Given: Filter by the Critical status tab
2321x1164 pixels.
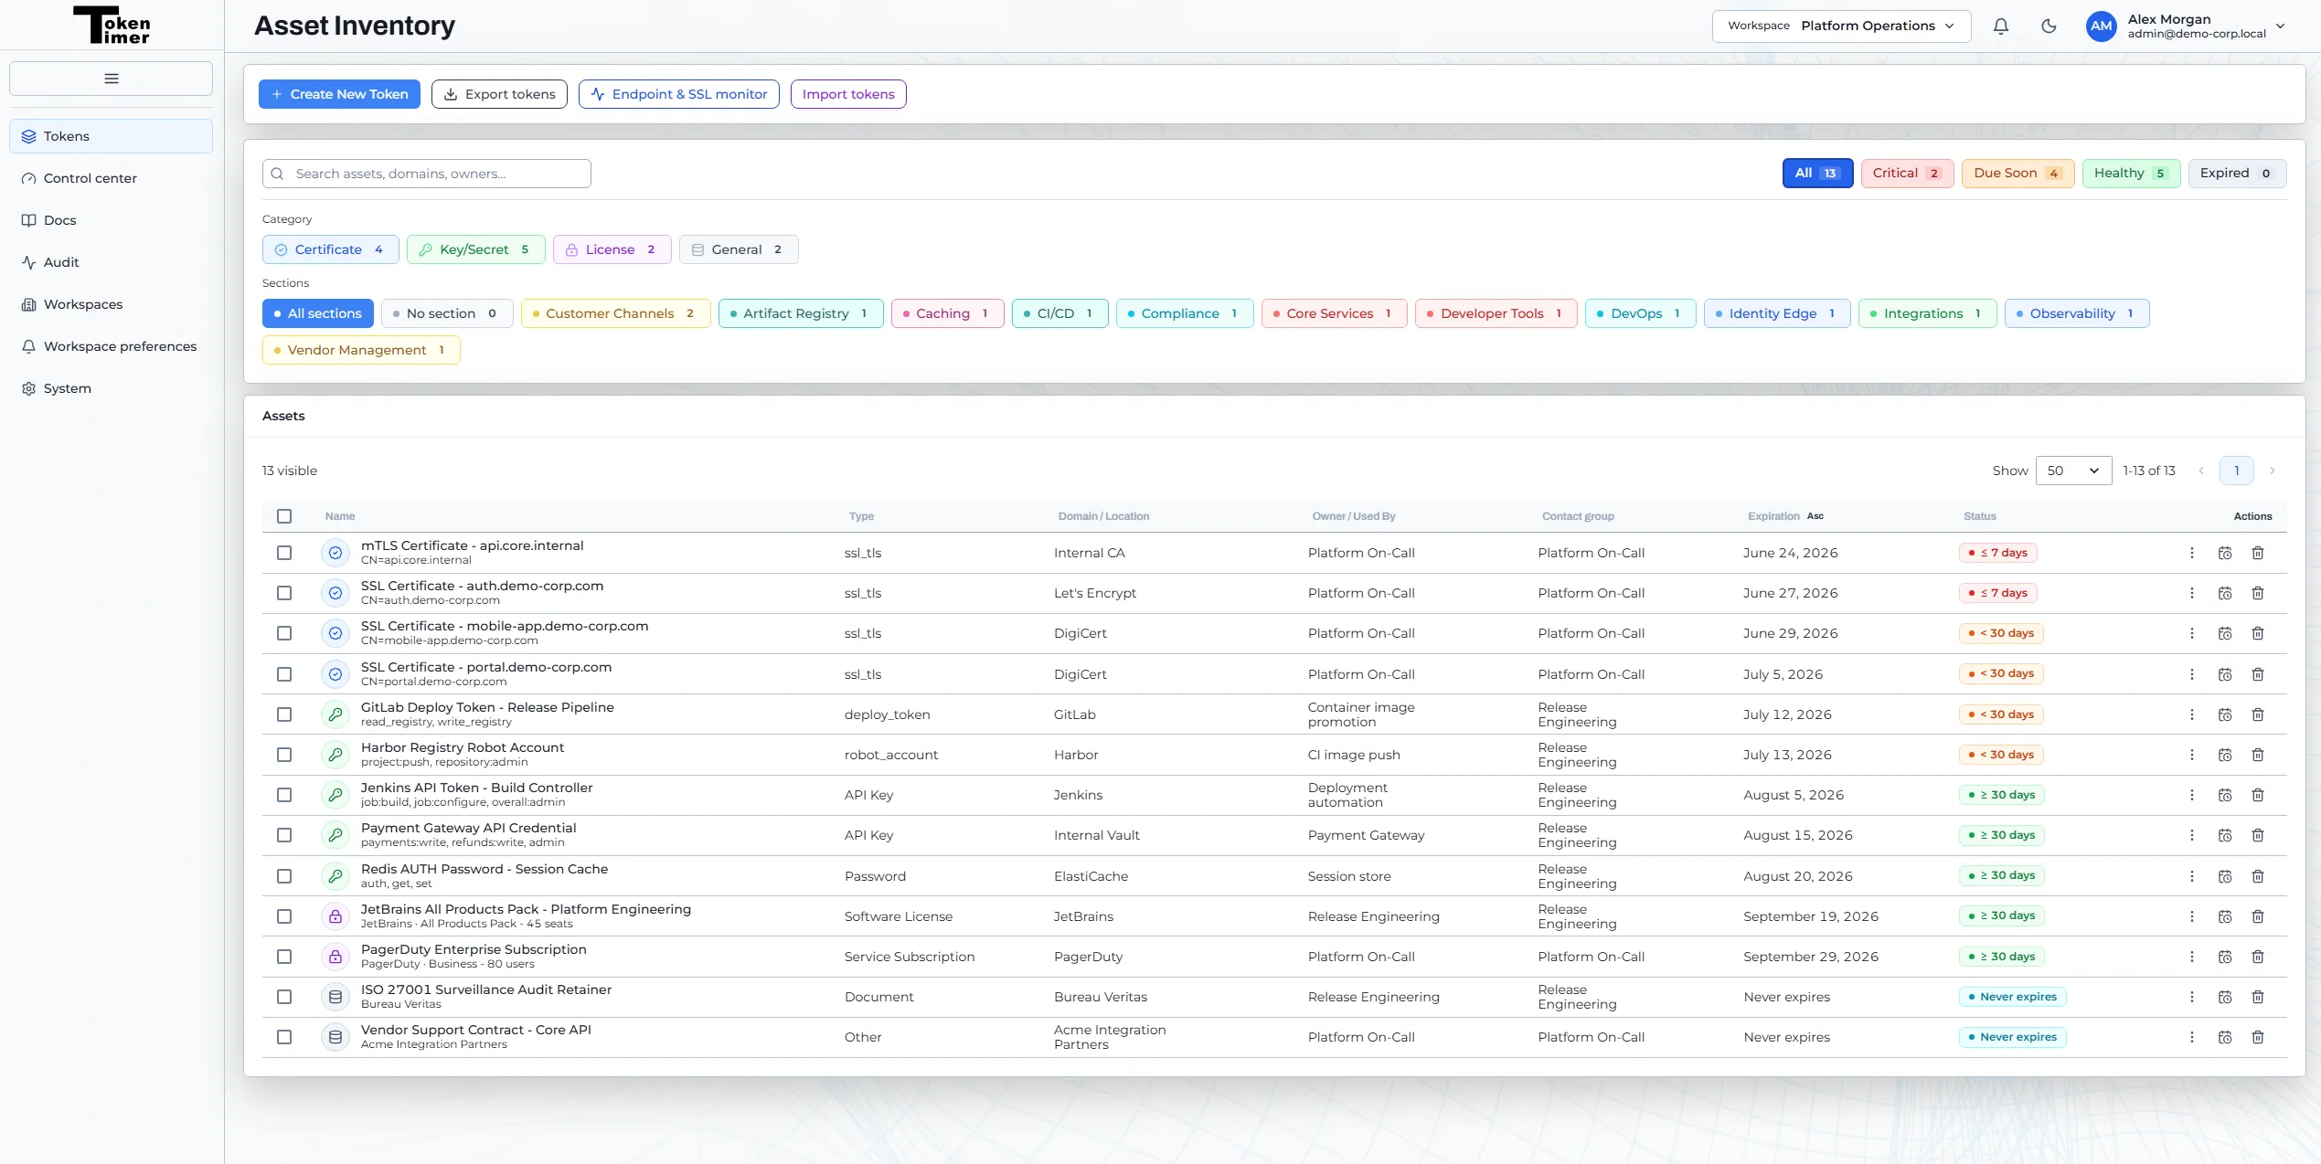Looking at the screenshot, I should tap(1907, 174).
